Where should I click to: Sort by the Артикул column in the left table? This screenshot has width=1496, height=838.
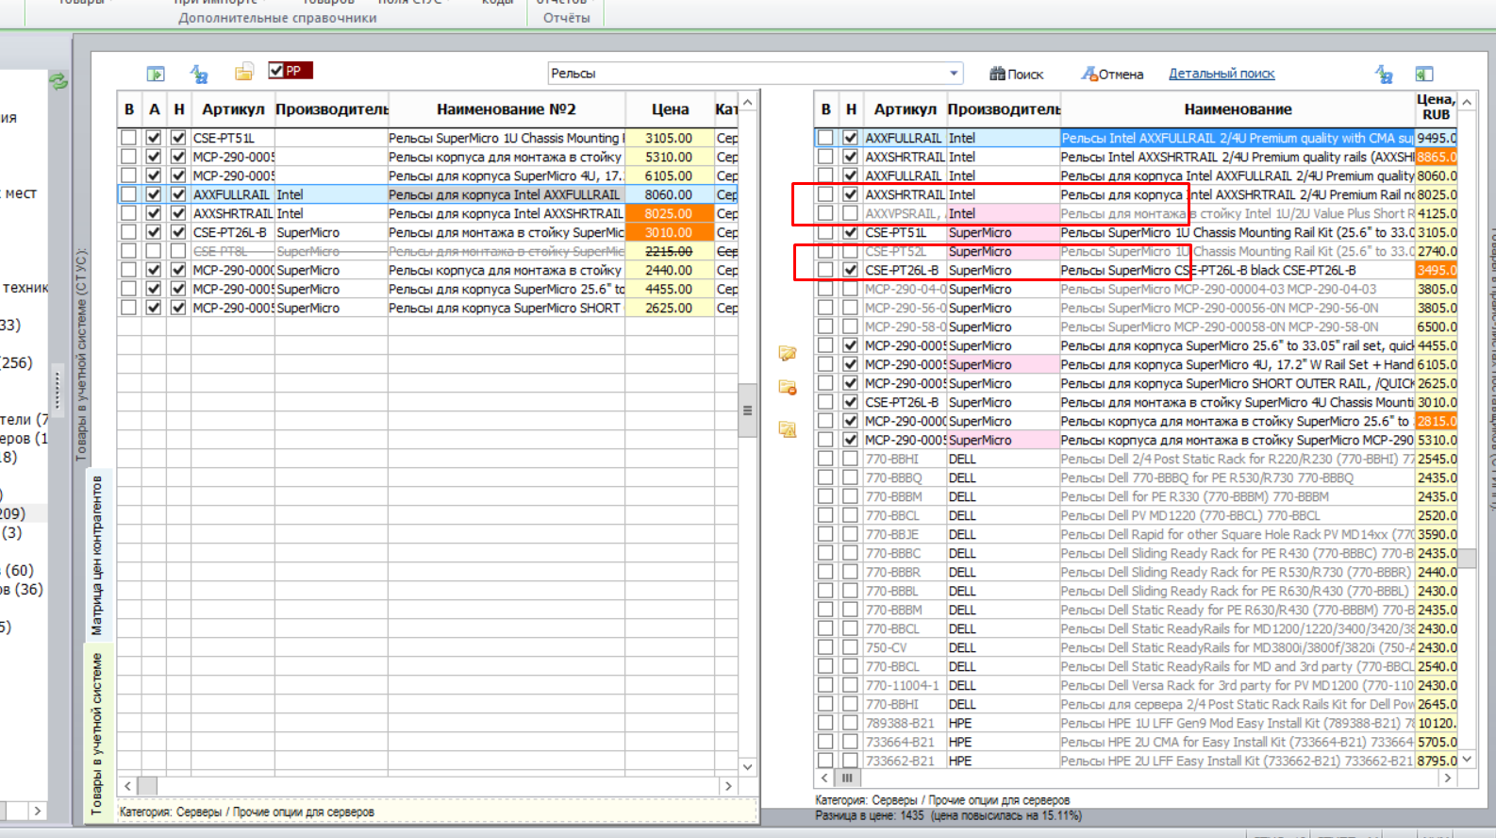coord(232,109)
